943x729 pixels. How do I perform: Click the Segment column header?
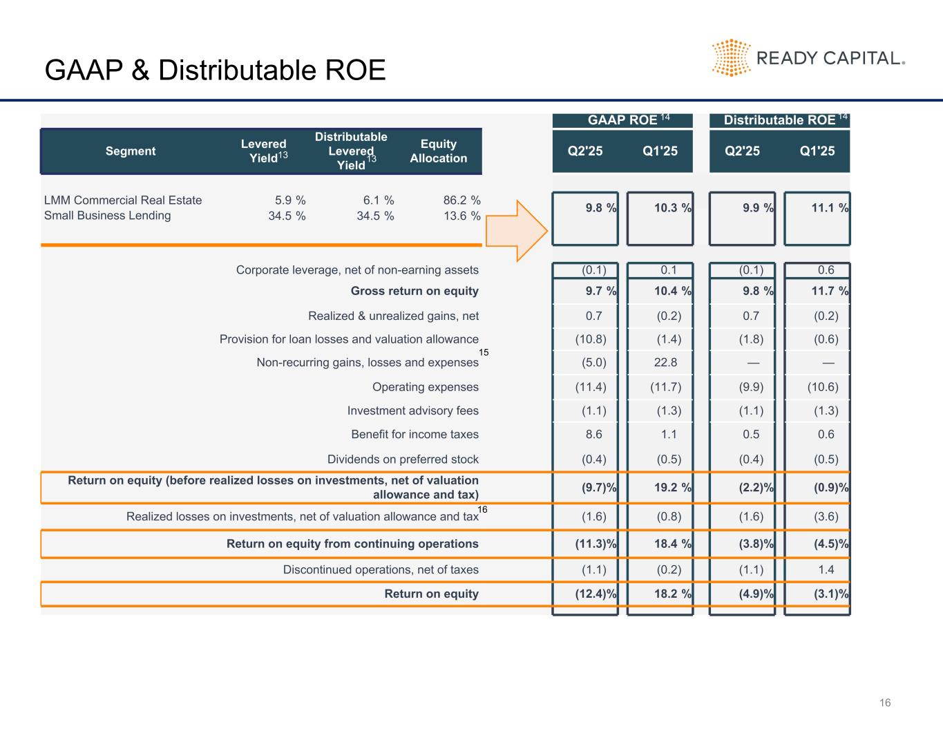coord(131,151)
